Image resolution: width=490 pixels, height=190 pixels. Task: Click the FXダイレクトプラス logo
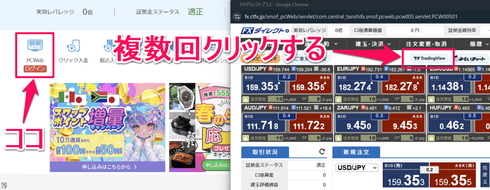click(265, 30)
